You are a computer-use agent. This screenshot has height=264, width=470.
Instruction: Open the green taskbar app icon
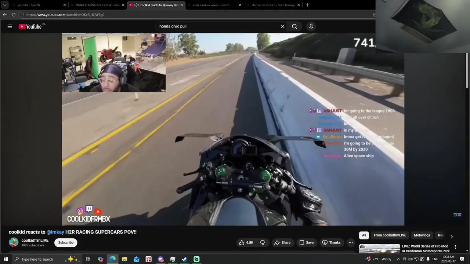196,259
